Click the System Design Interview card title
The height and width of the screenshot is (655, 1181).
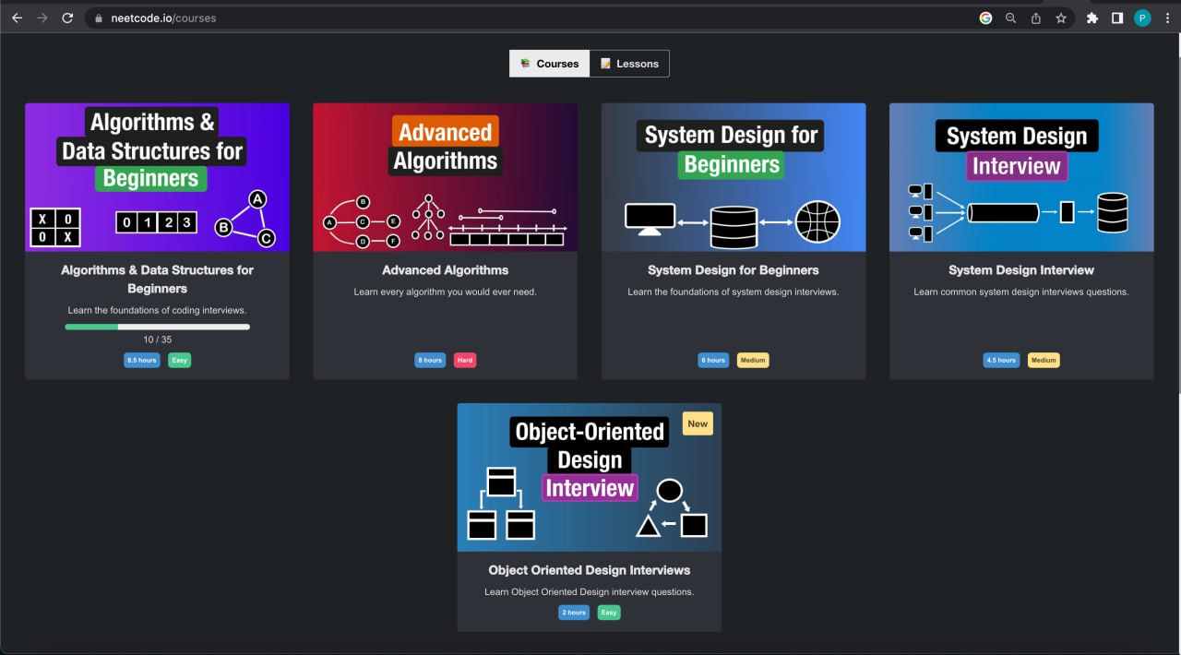coord(1021,270)
